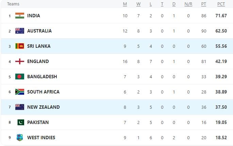The width and height of the screenshot is (233, 146).
Task: Click the M matches column header
Action: click(x=125, y=4)
